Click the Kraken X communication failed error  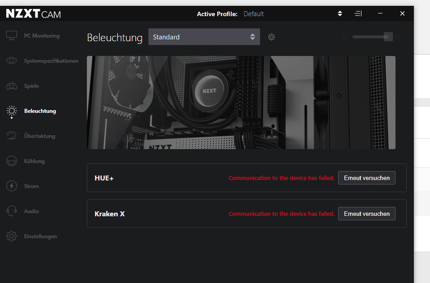[282, 214]
